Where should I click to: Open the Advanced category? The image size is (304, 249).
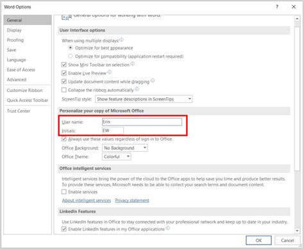point(28,79)
